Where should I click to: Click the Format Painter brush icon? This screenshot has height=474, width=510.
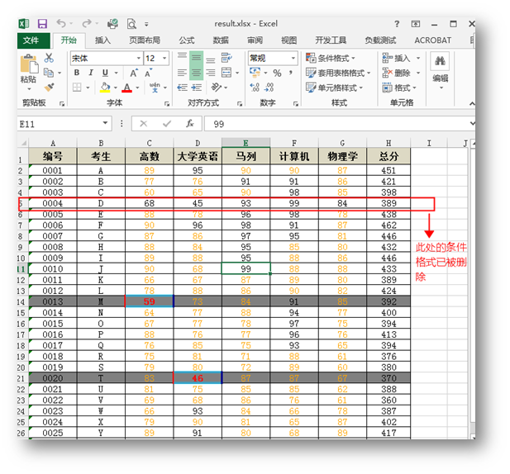(49, 87)
